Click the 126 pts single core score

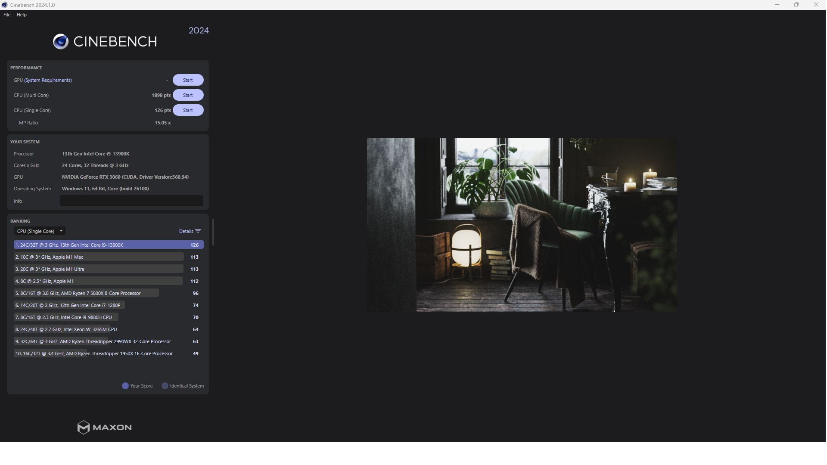click(163, 110)
